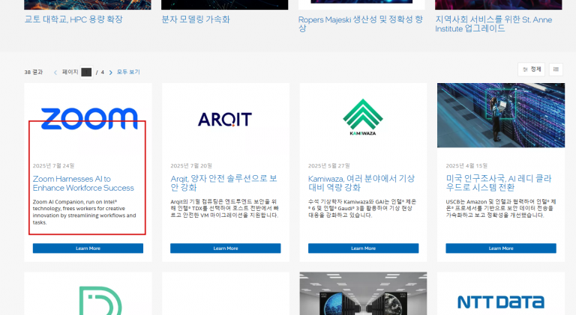Open the server room globe image thumbnail

[x=363, y=293]
